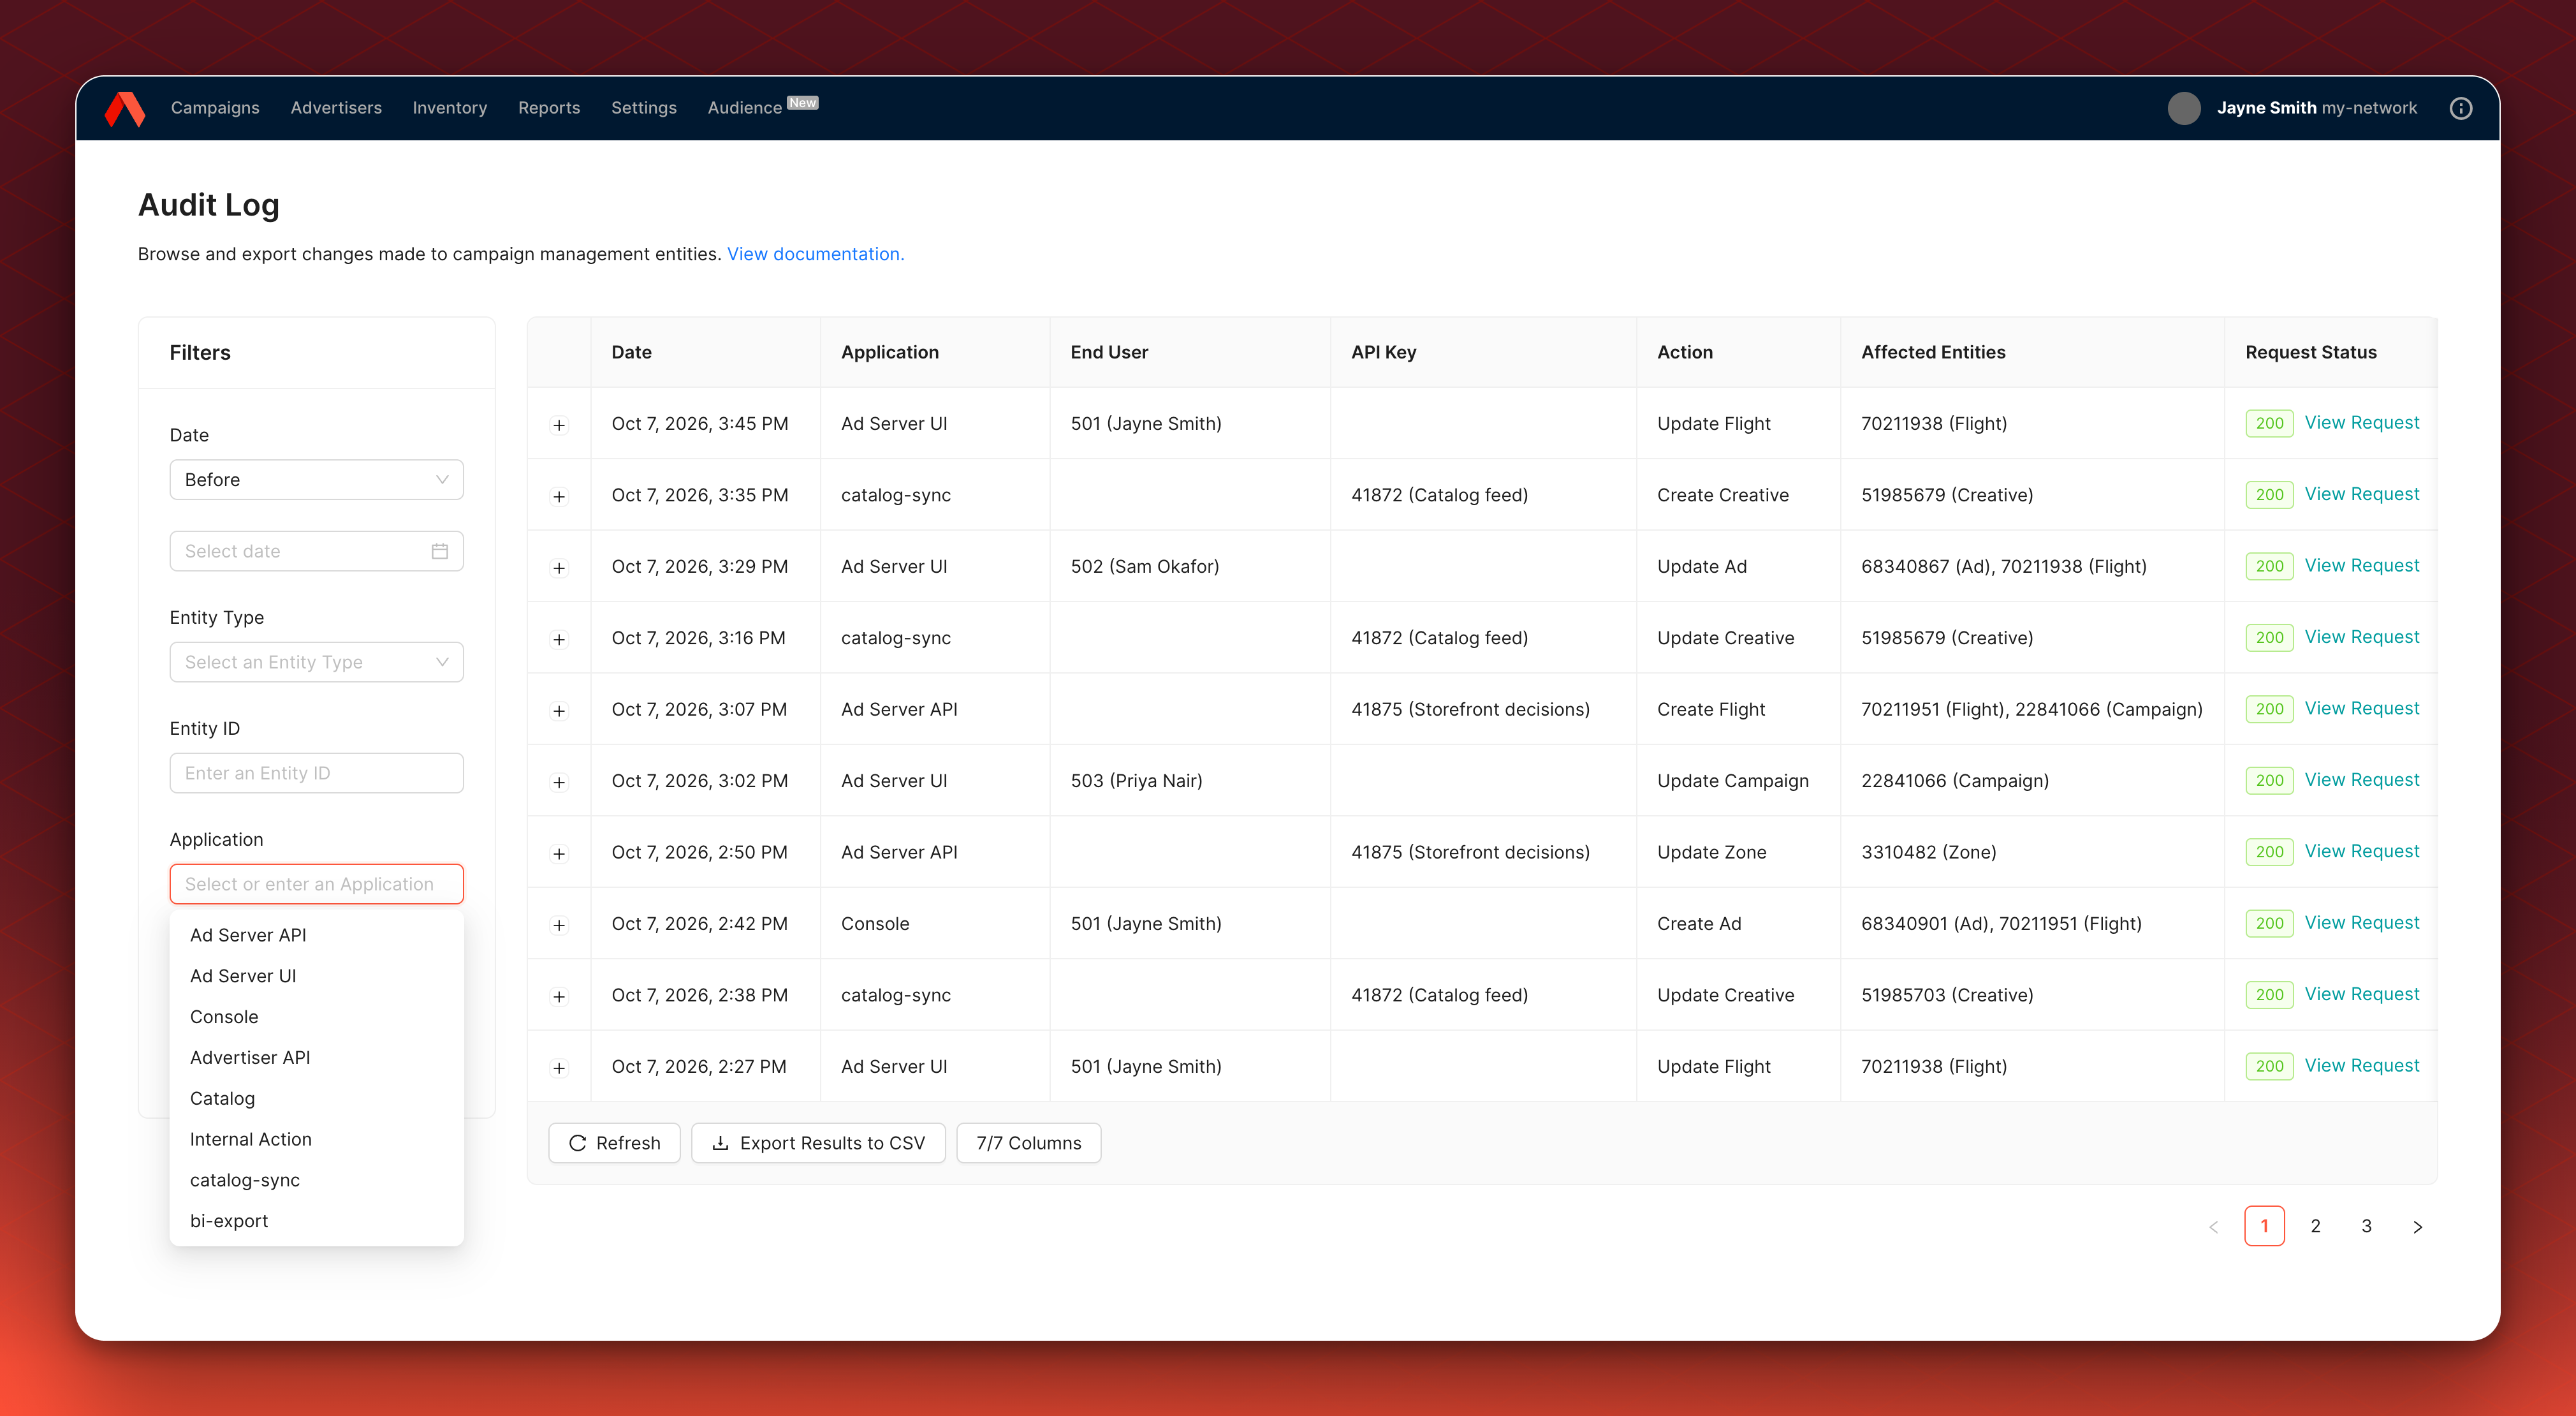Expand the Oct 7, 2026, 2:27 PM row
This screenshot has height=1416, width=2576.
[x=559, y=1068]
